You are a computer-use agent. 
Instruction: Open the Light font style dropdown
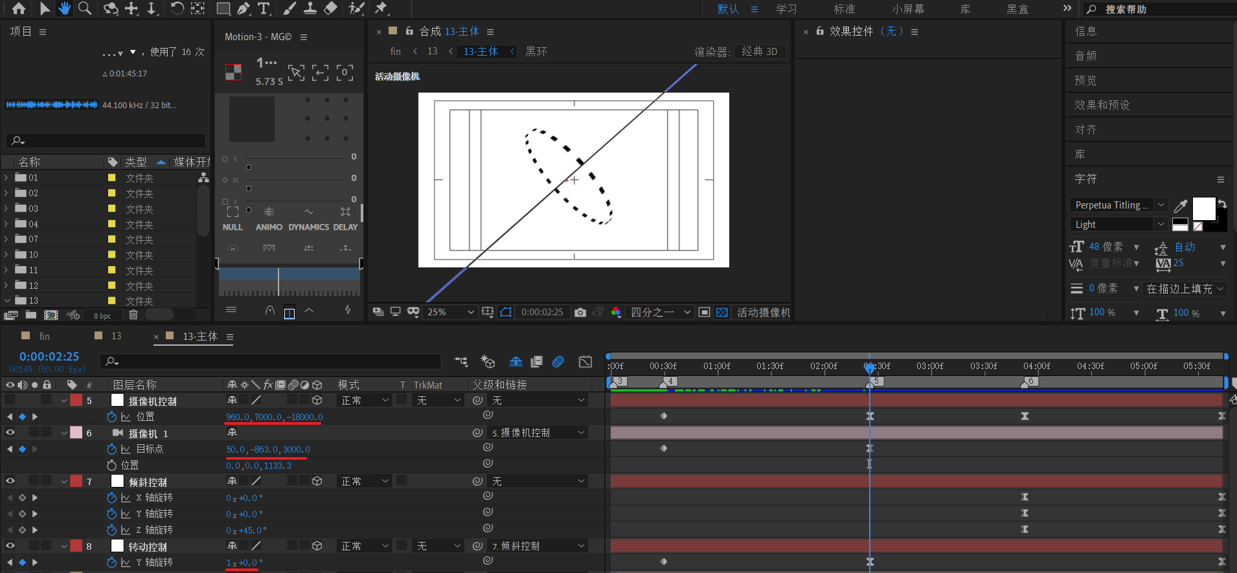point(1118,224)
